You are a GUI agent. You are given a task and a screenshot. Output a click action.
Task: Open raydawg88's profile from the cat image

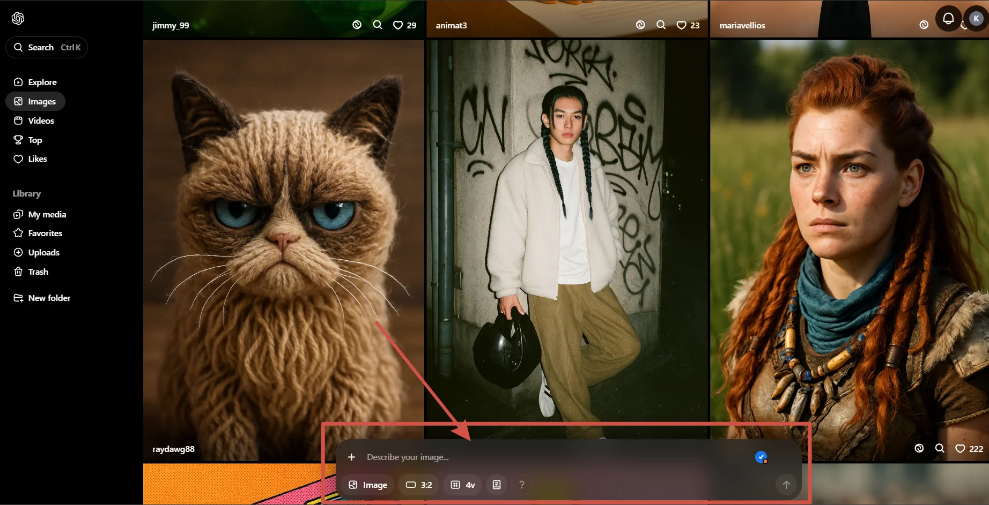point(173,449)
